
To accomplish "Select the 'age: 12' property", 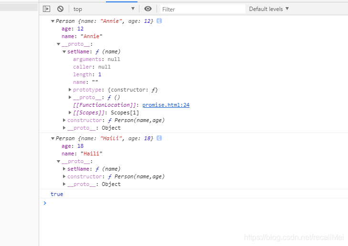I will [73, 29].
